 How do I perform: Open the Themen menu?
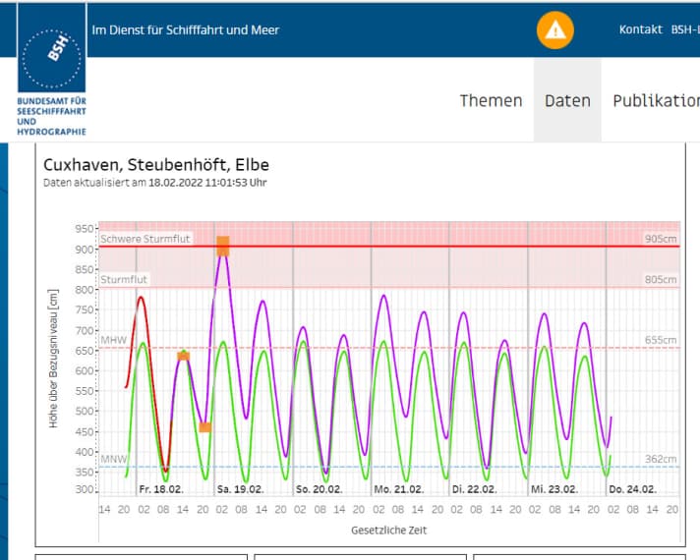491,100
